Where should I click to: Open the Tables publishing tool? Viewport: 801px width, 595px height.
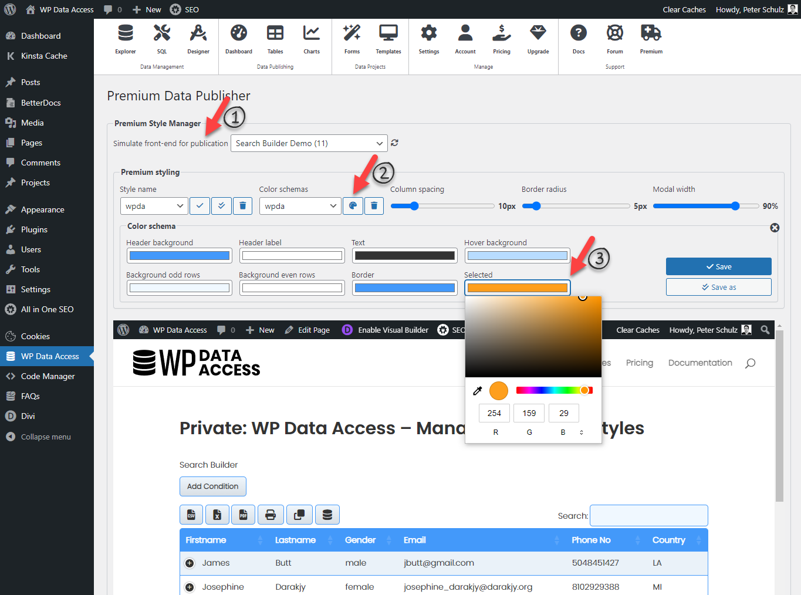(275, 39)
